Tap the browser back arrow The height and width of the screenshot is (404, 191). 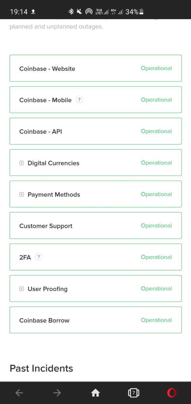click(19, 393)
